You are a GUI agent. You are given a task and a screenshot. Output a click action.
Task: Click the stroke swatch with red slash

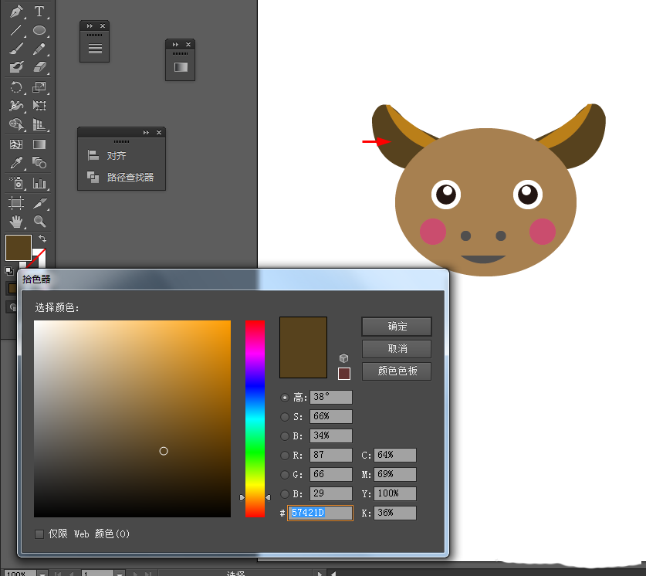tap(40, 256)
